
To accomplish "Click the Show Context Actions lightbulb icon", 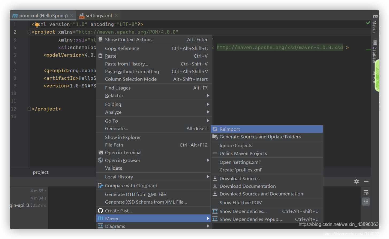I will pyautogui.click(x=100, y=39).
